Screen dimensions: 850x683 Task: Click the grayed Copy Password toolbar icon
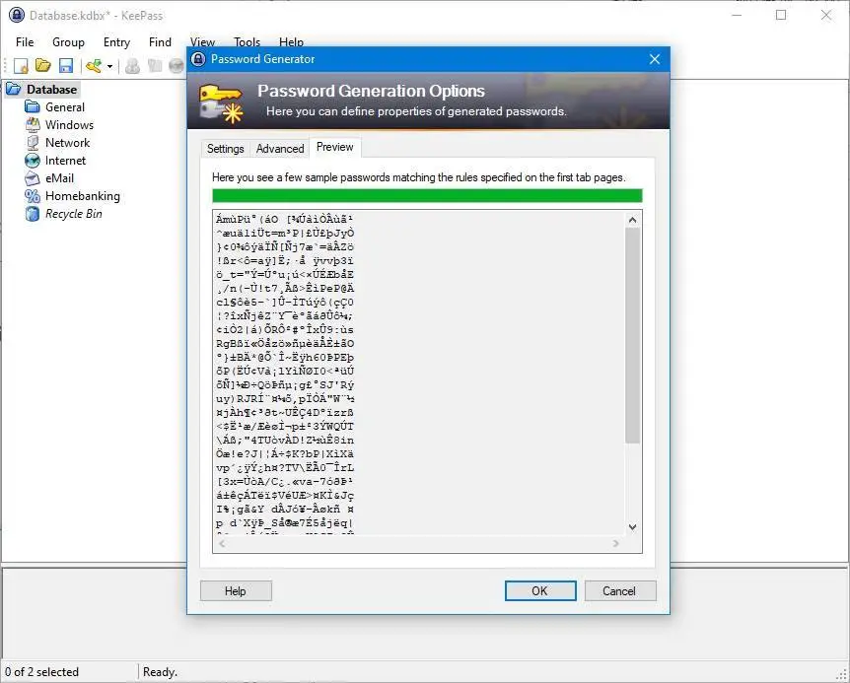tap(155, 66)
